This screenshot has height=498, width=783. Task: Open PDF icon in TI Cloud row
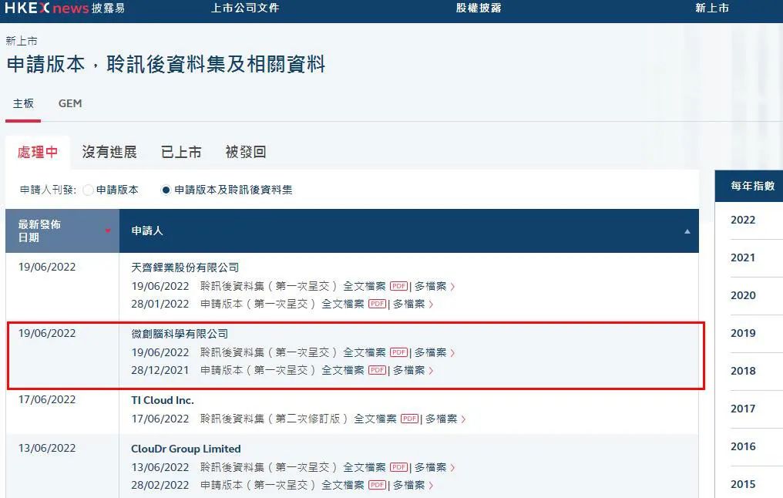(411, 420)
